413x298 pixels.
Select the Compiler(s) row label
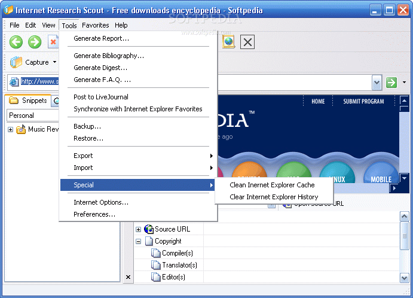pos(178,253)
